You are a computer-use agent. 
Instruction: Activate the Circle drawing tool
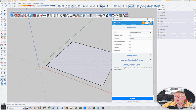click(x=2, y=28)
